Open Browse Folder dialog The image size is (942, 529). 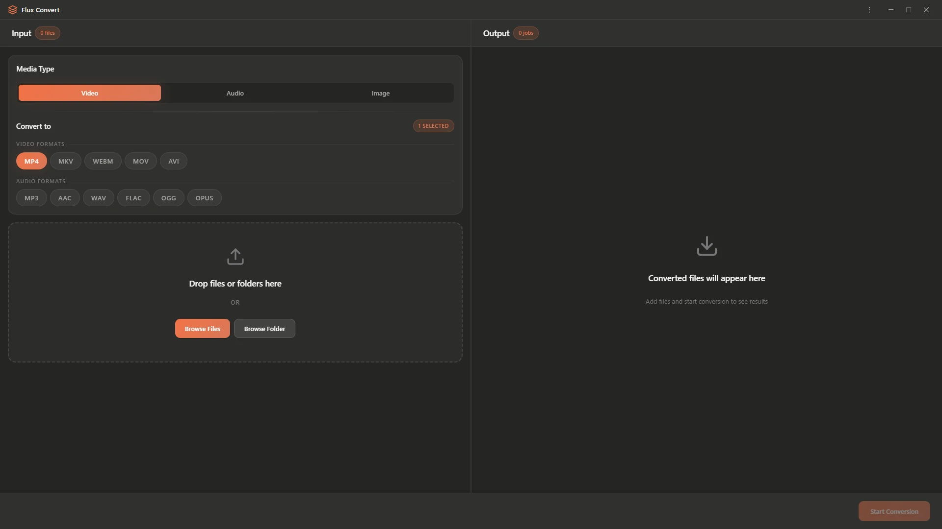[x=264, y=328]
